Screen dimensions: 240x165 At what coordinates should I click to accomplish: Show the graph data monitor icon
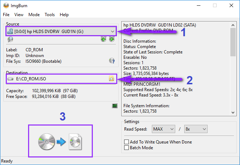coord(115,105)
